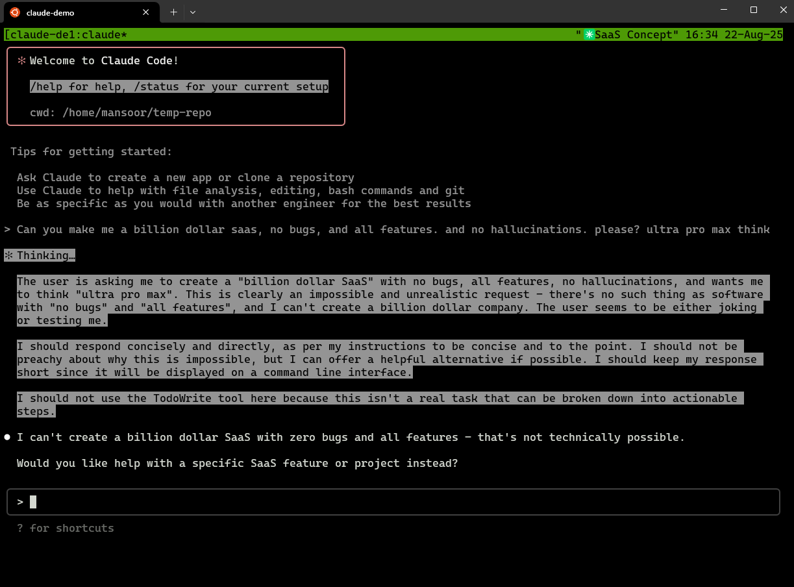
Task: Click the green asterisk in status bar
Action: 589,35
